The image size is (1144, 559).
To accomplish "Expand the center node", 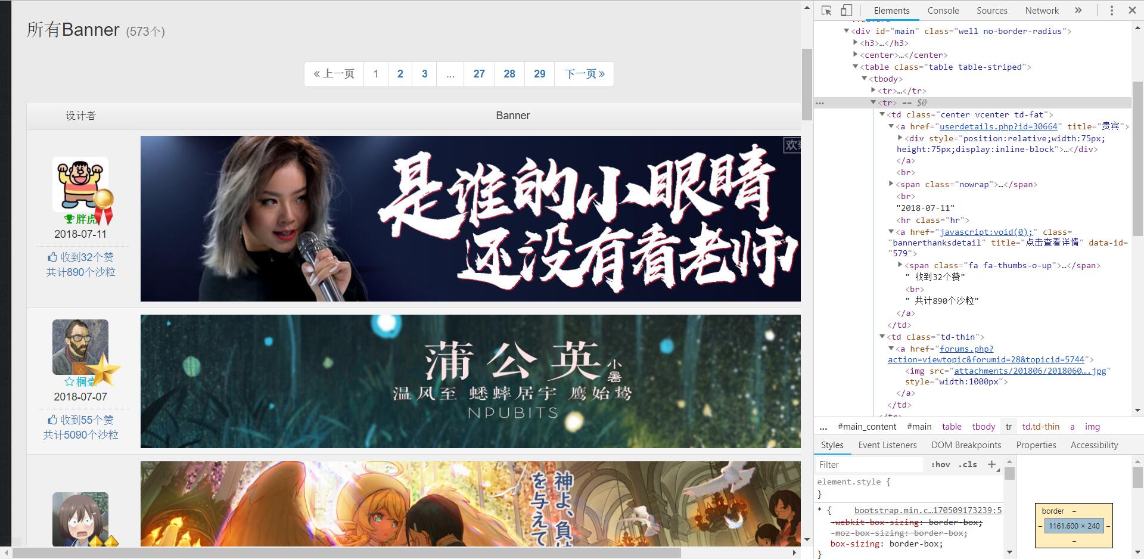I will tap(855, 54).
